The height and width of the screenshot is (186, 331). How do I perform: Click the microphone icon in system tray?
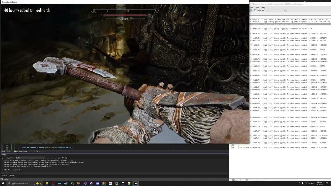click(303, 183)
